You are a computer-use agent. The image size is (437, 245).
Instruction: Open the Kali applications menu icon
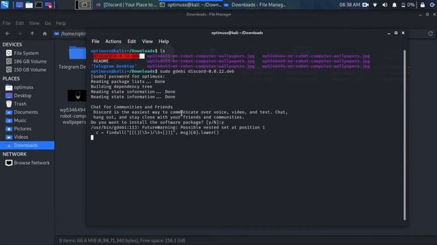click(5, 5)
